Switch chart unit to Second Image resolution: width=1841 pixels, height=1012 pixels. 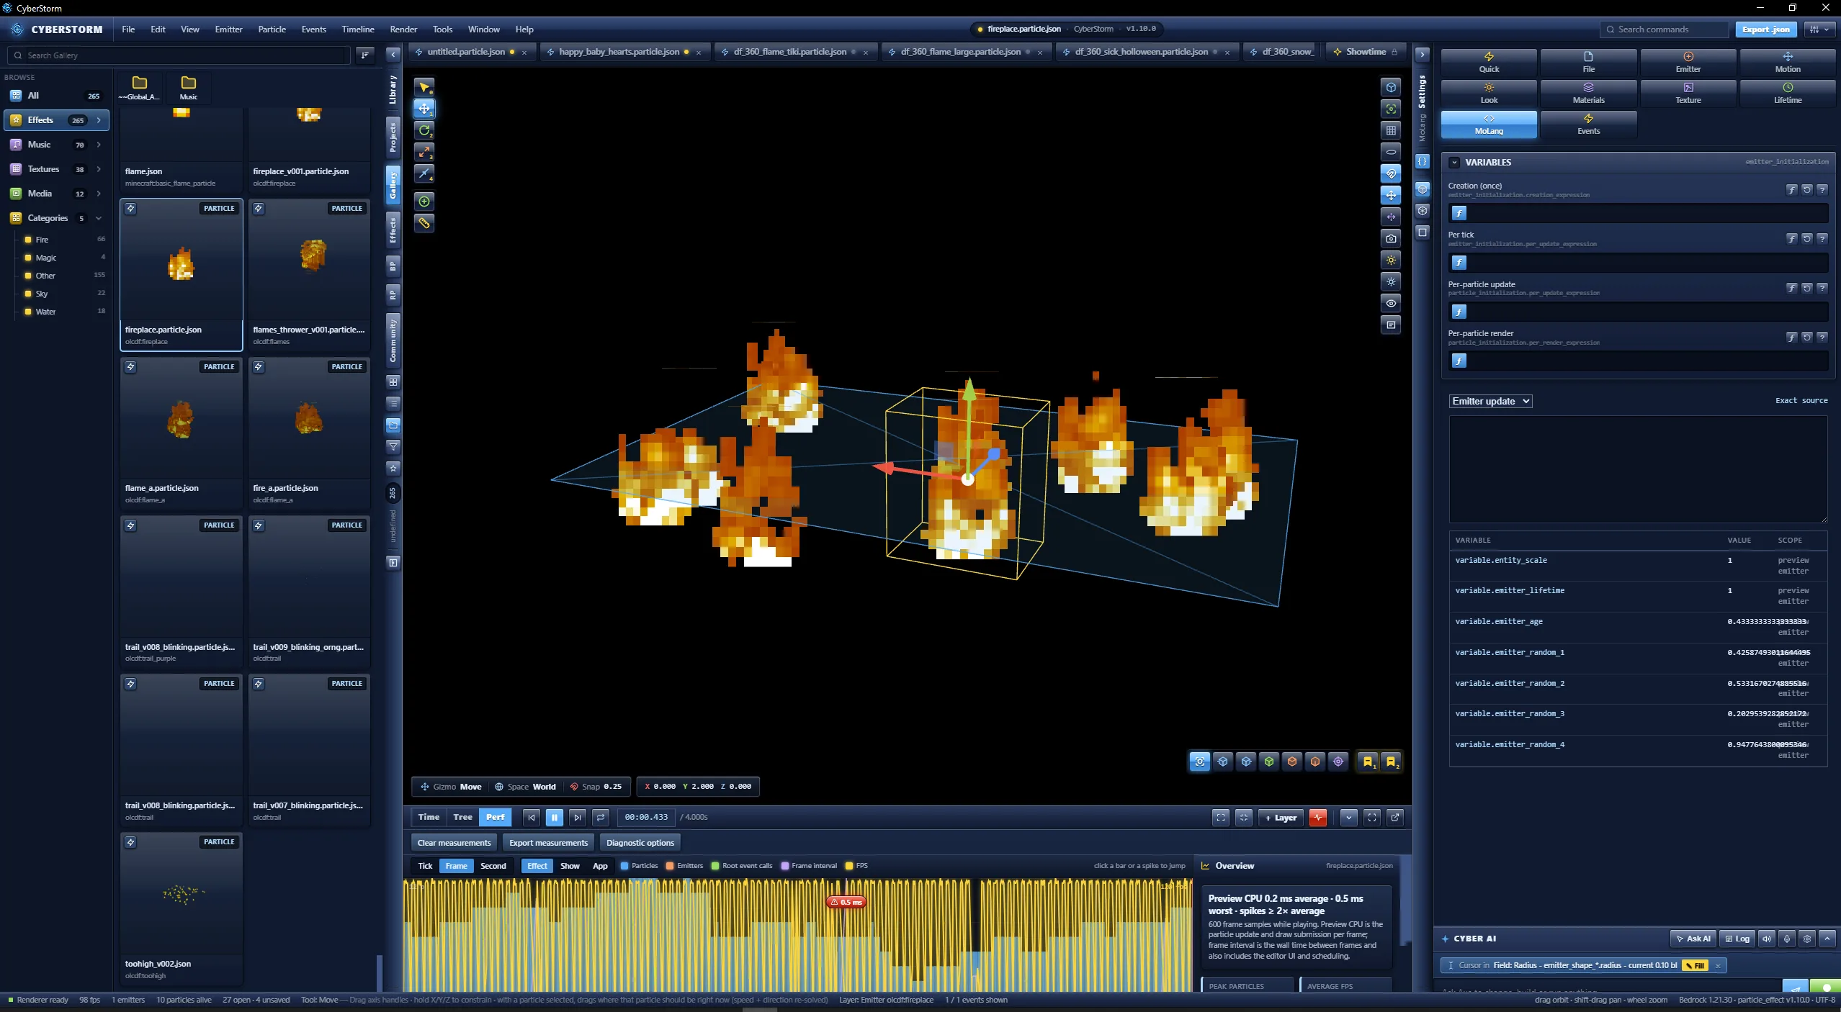coord(493,866)
